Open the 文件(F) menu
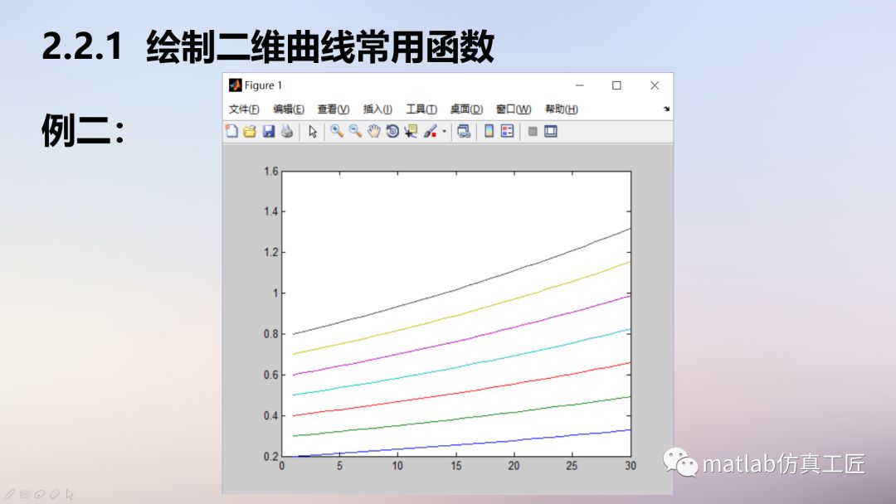 [x=241, y=109]
